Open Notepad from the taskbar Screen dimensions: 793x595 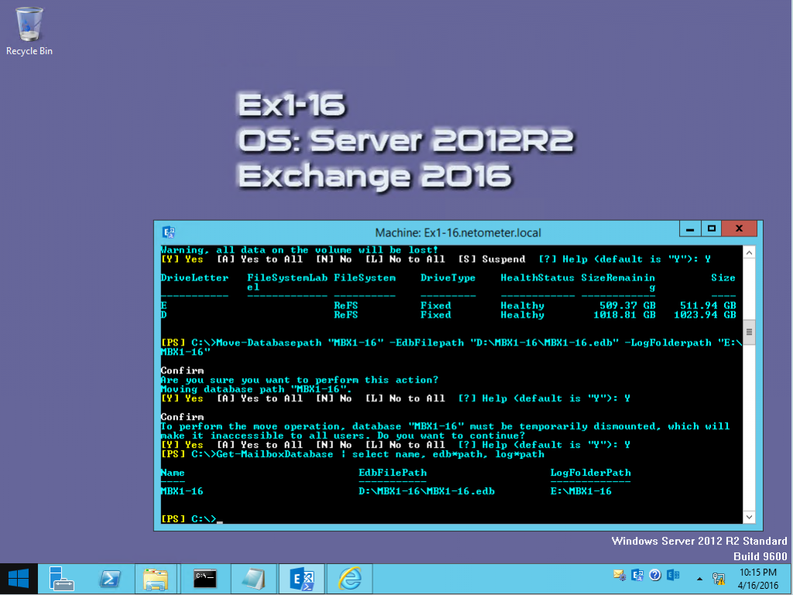(253, 578)
